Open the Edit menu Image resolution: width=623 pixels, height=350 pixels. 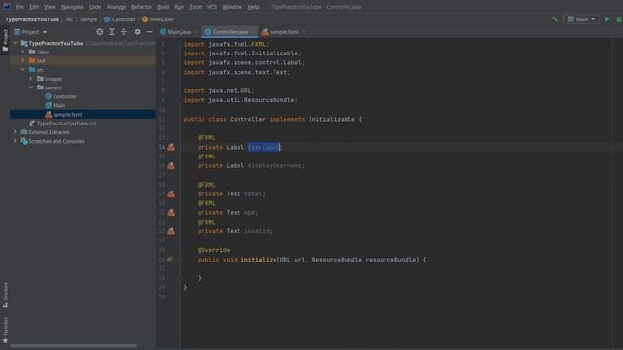(x=34, y=7)
